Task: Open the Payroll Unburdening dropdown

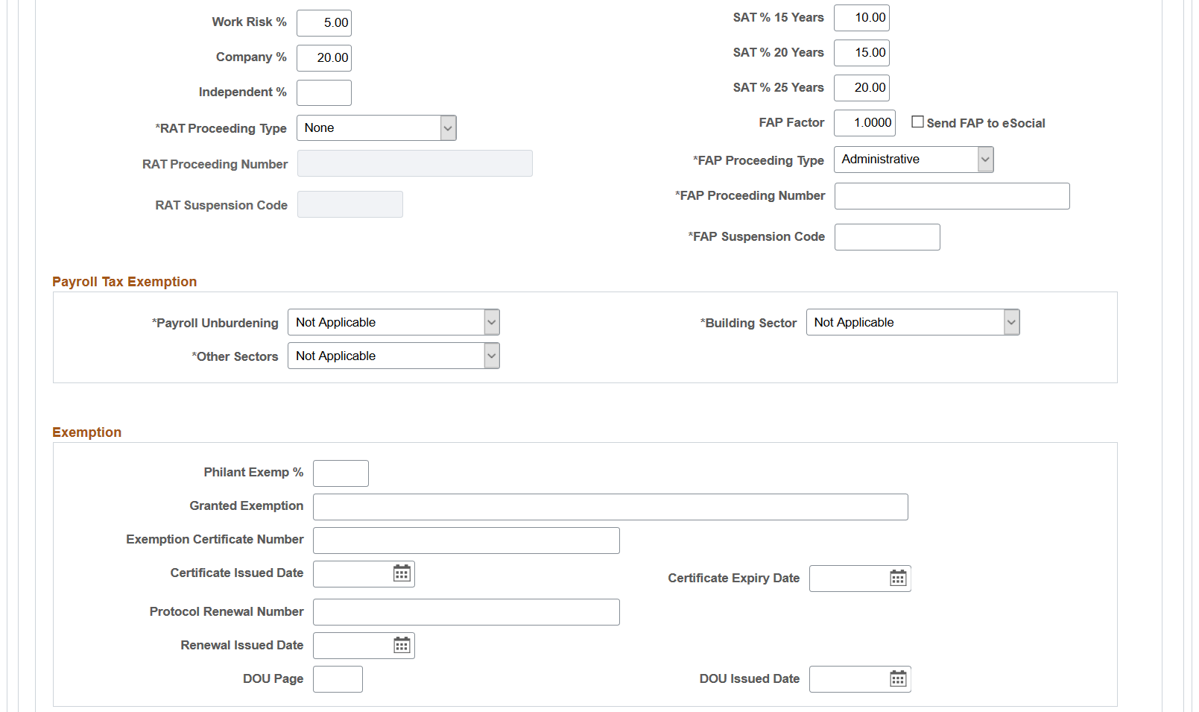Action: 393,322
